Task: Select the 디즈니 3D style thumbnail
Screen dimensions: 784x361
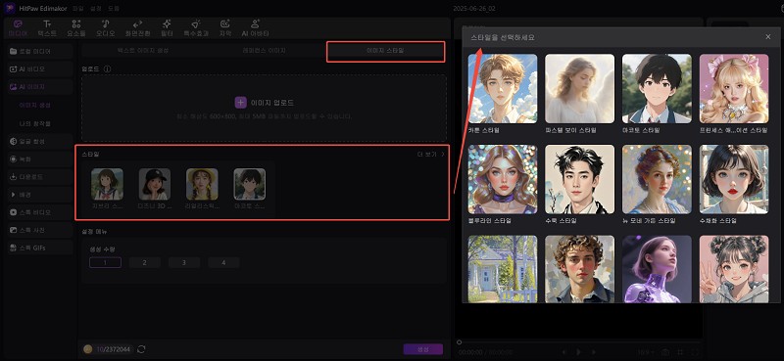Action: (x=155, y=184)
